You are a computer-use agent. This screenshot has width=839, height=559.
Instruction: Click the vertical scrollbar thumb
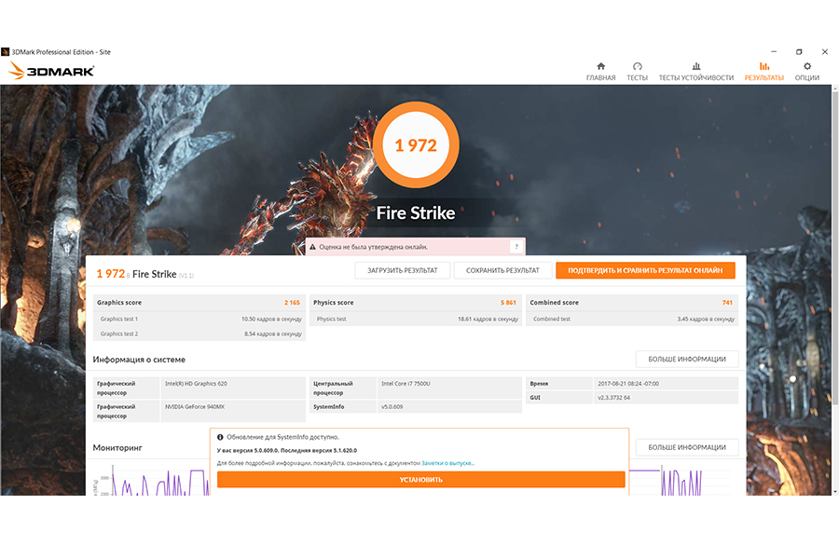tap(834, 246)
